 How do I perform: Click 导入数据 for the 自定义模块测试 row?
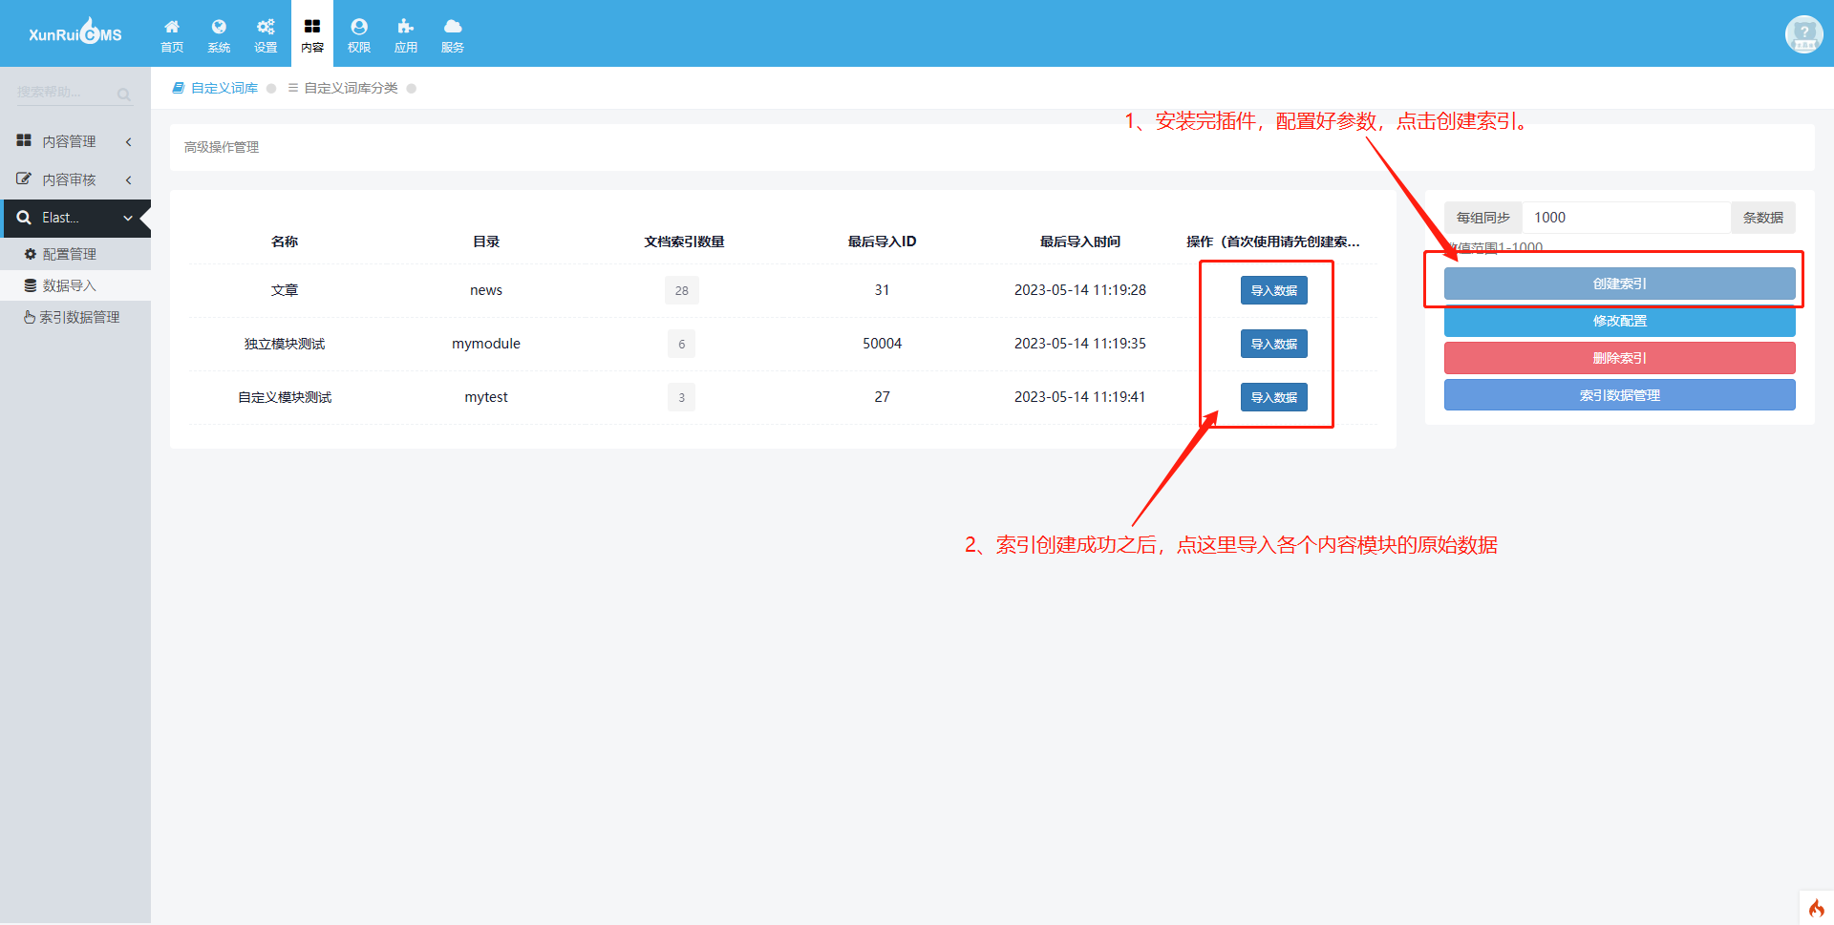point(1273,397)
